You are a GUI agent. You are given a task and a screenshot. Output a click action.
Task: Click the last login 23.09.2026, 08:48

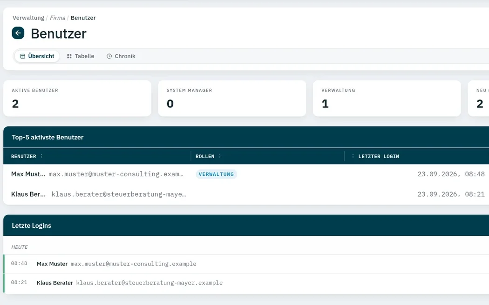pos(451,174)
